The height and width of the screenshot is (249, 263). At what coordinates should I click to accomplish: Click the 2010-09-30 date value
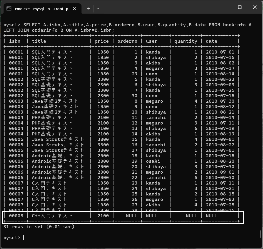220,178
